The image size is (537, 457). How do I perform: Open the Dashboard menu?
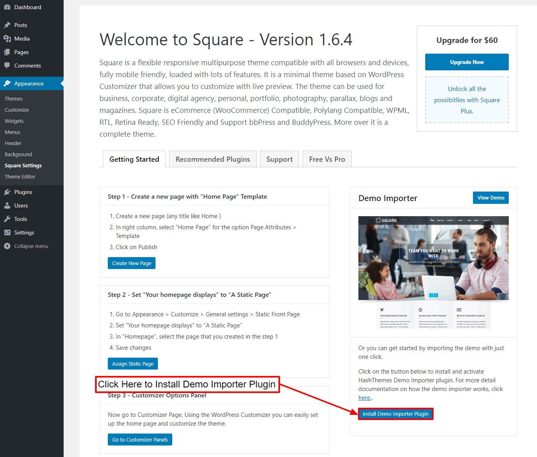tap(32, 7)
